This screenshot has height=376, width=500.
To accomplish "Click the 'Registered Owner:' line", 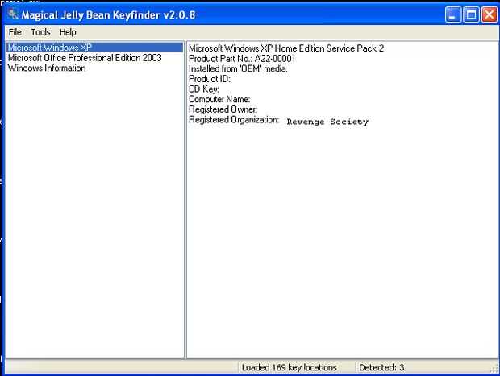I will pos(223,109).
